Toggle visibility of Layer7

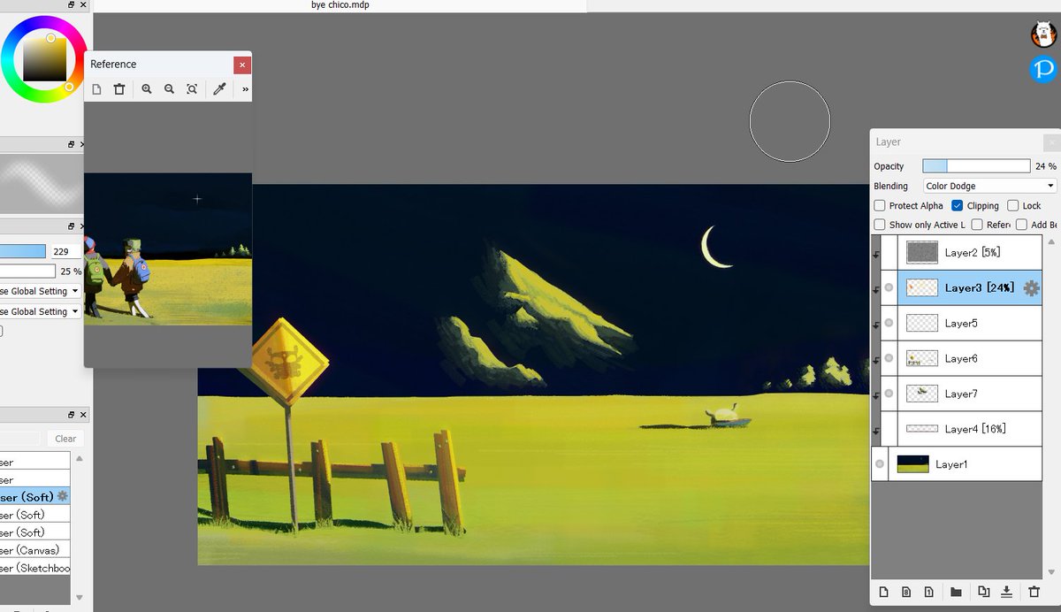click(x=889, y=394)
